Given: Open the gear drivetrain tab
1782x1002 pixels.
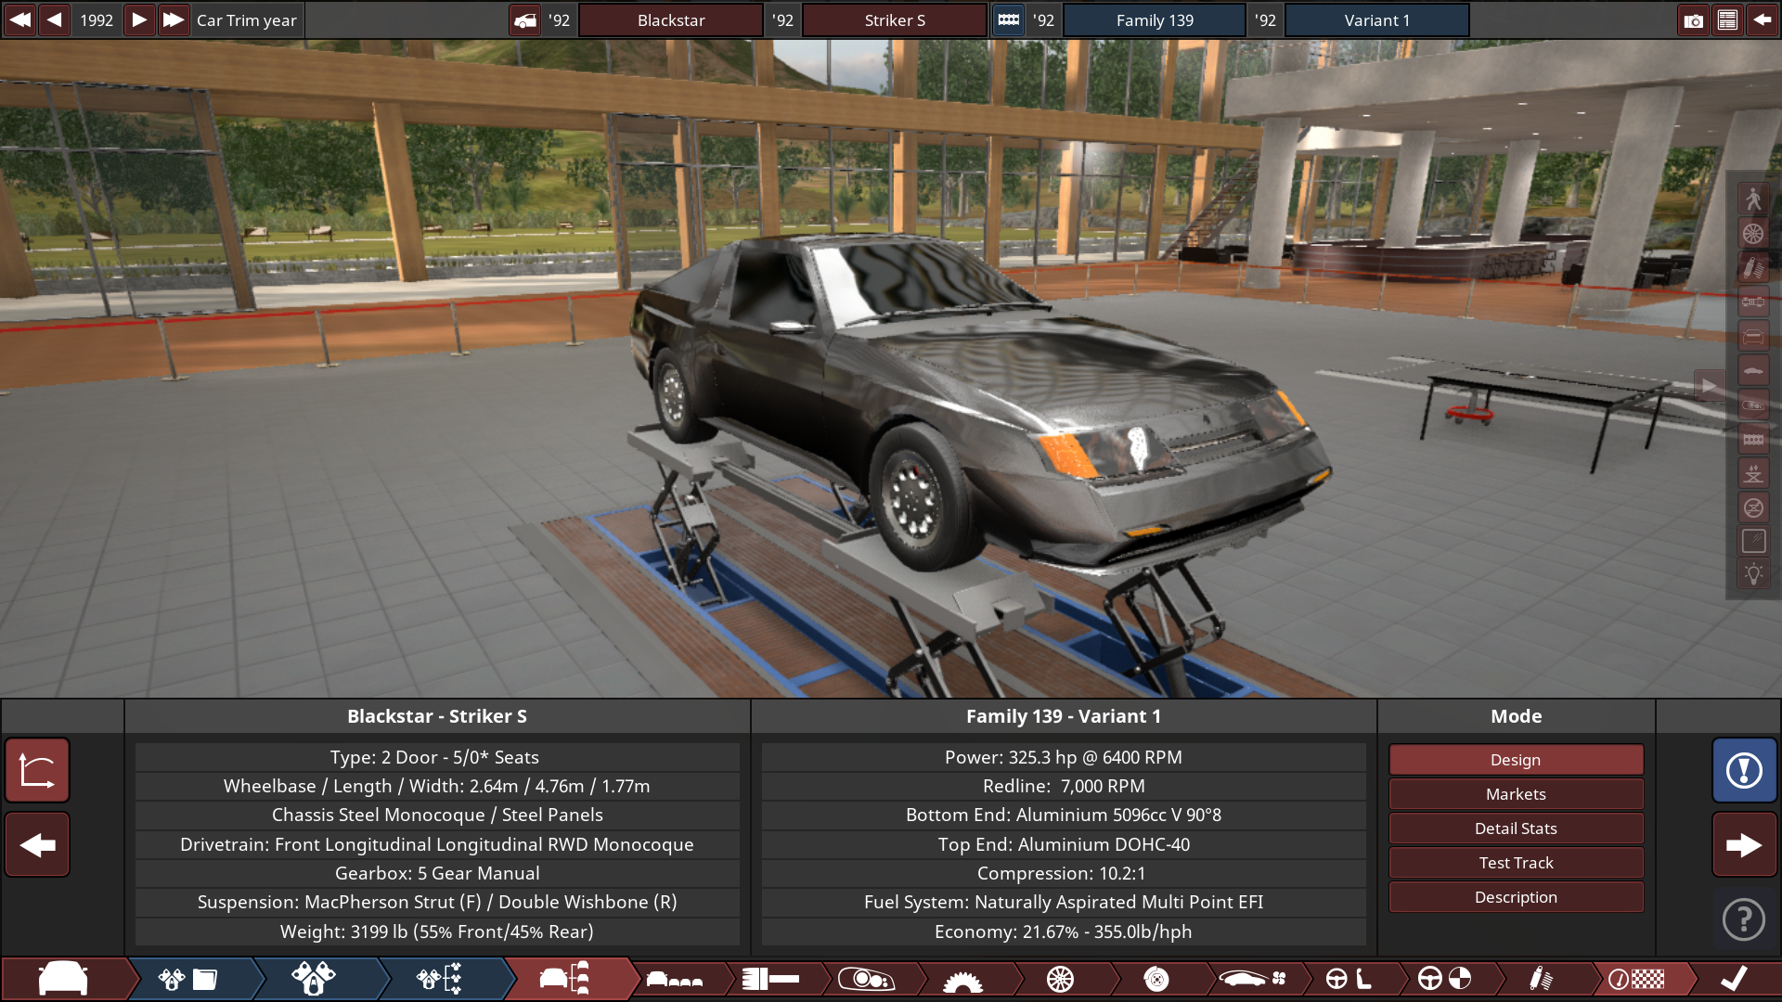Looking at the screenshot, I should point(962,979).
